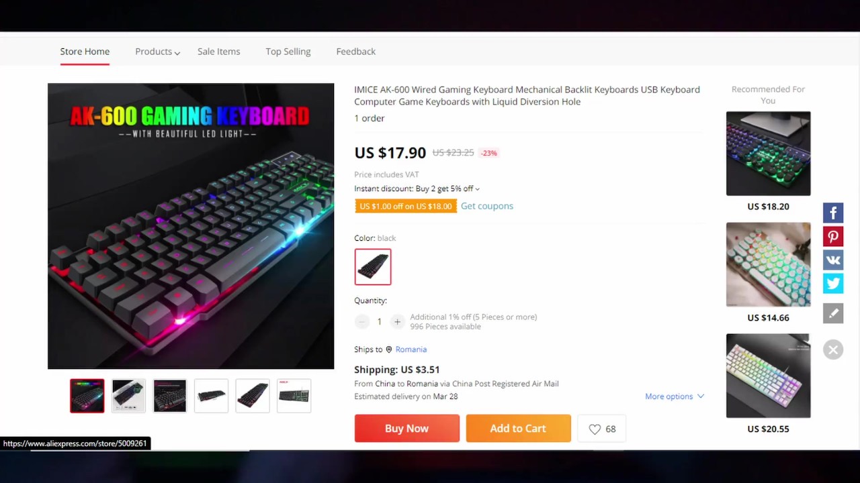The height and width of the screenshot is (483, 860).
Task: Click the location pin next to Romania
Action: pyautogui.click(x=388, y=350)
